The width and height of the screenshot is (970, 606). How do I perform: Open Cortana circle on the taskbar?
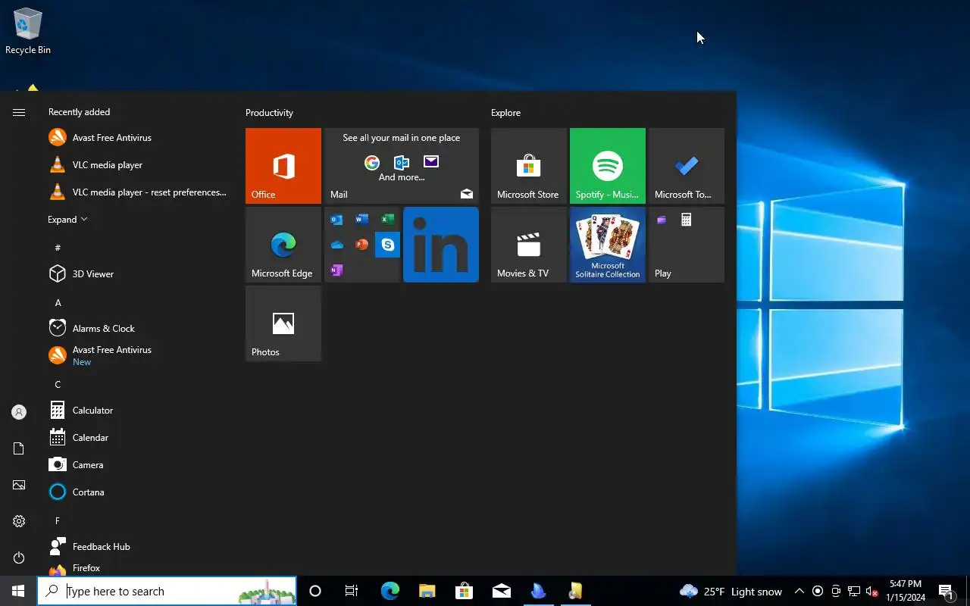point(315,592)
